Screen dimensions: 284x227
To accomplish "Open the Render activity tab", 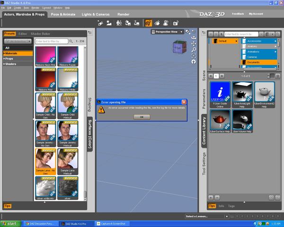I will (124, 14).
